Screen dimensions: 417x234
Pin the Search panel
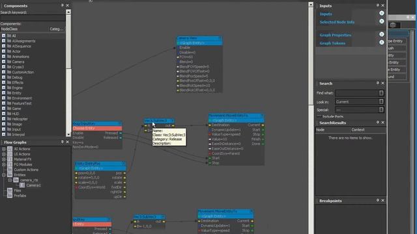pyautogui.click(x=377, y=83)
